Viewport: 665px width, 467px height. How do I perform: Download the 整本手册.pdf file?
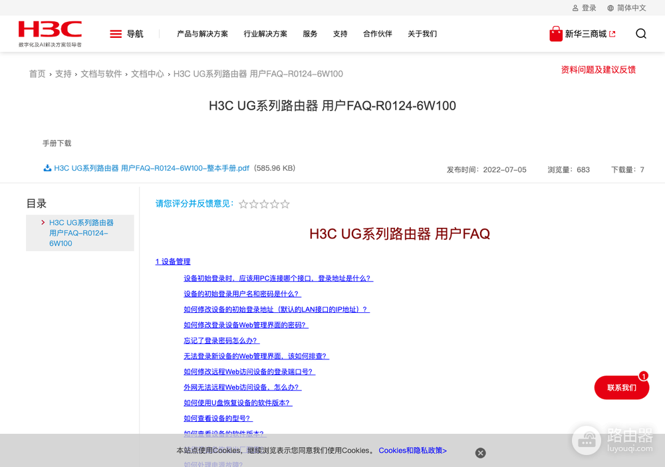[152, 168]
